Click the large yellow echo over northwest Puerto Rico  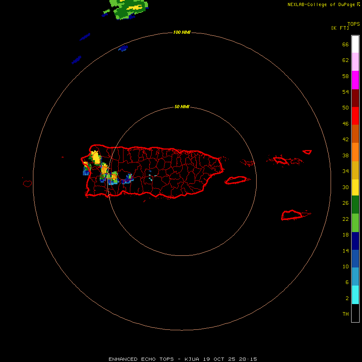pyautogui.click(x=95, y=157)
